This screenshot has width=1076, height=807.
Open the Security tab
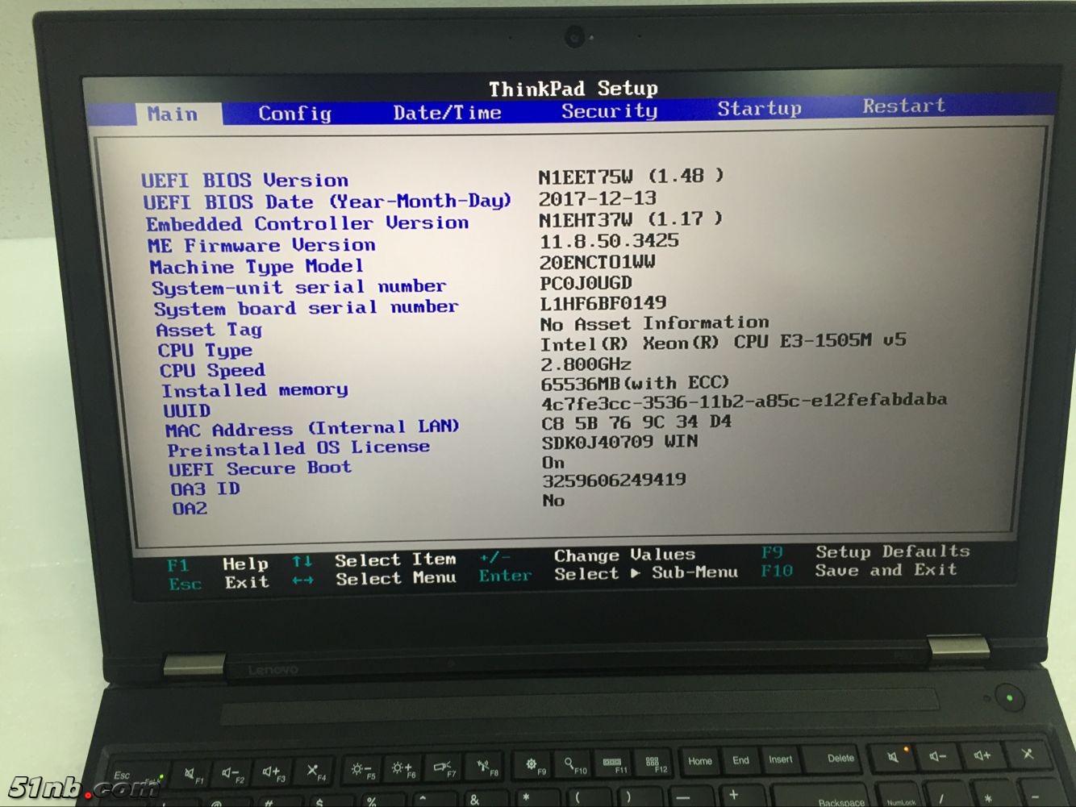click(x=609, y=111)
